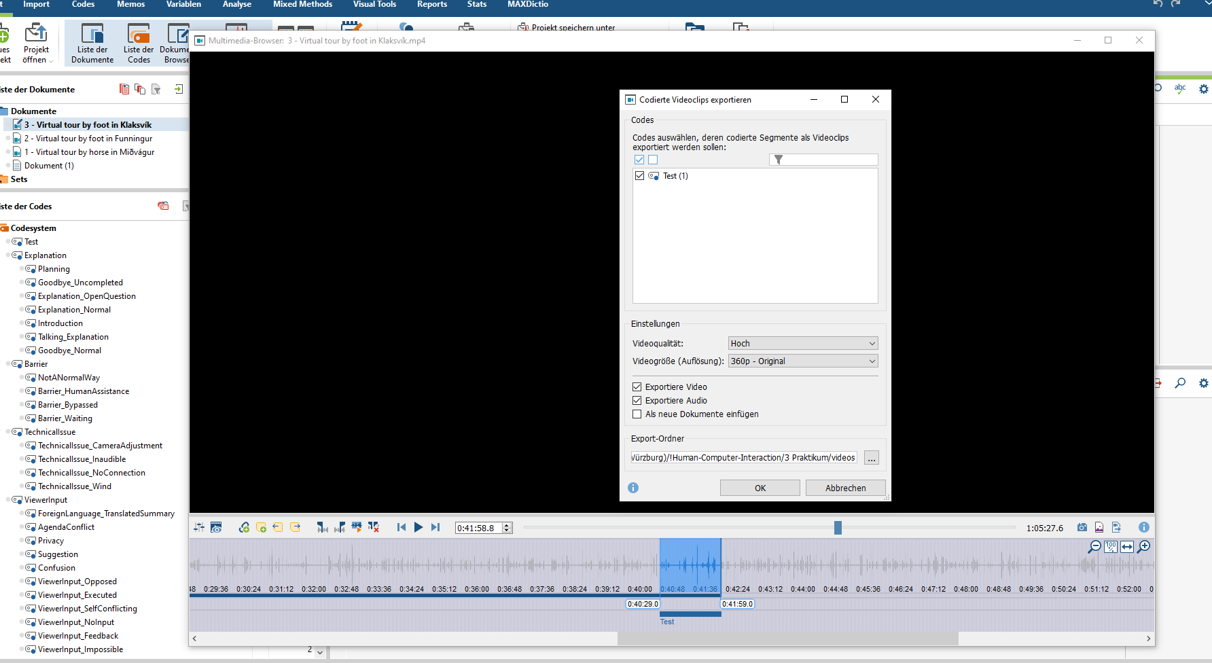Click the new code icon in Liste der Codes
Viewport: 1212px width, 663px height.
point(163,206)
